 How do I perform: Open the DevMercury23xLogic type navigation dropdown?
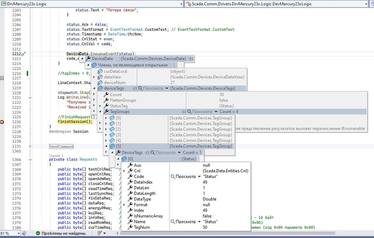point(366,4)
